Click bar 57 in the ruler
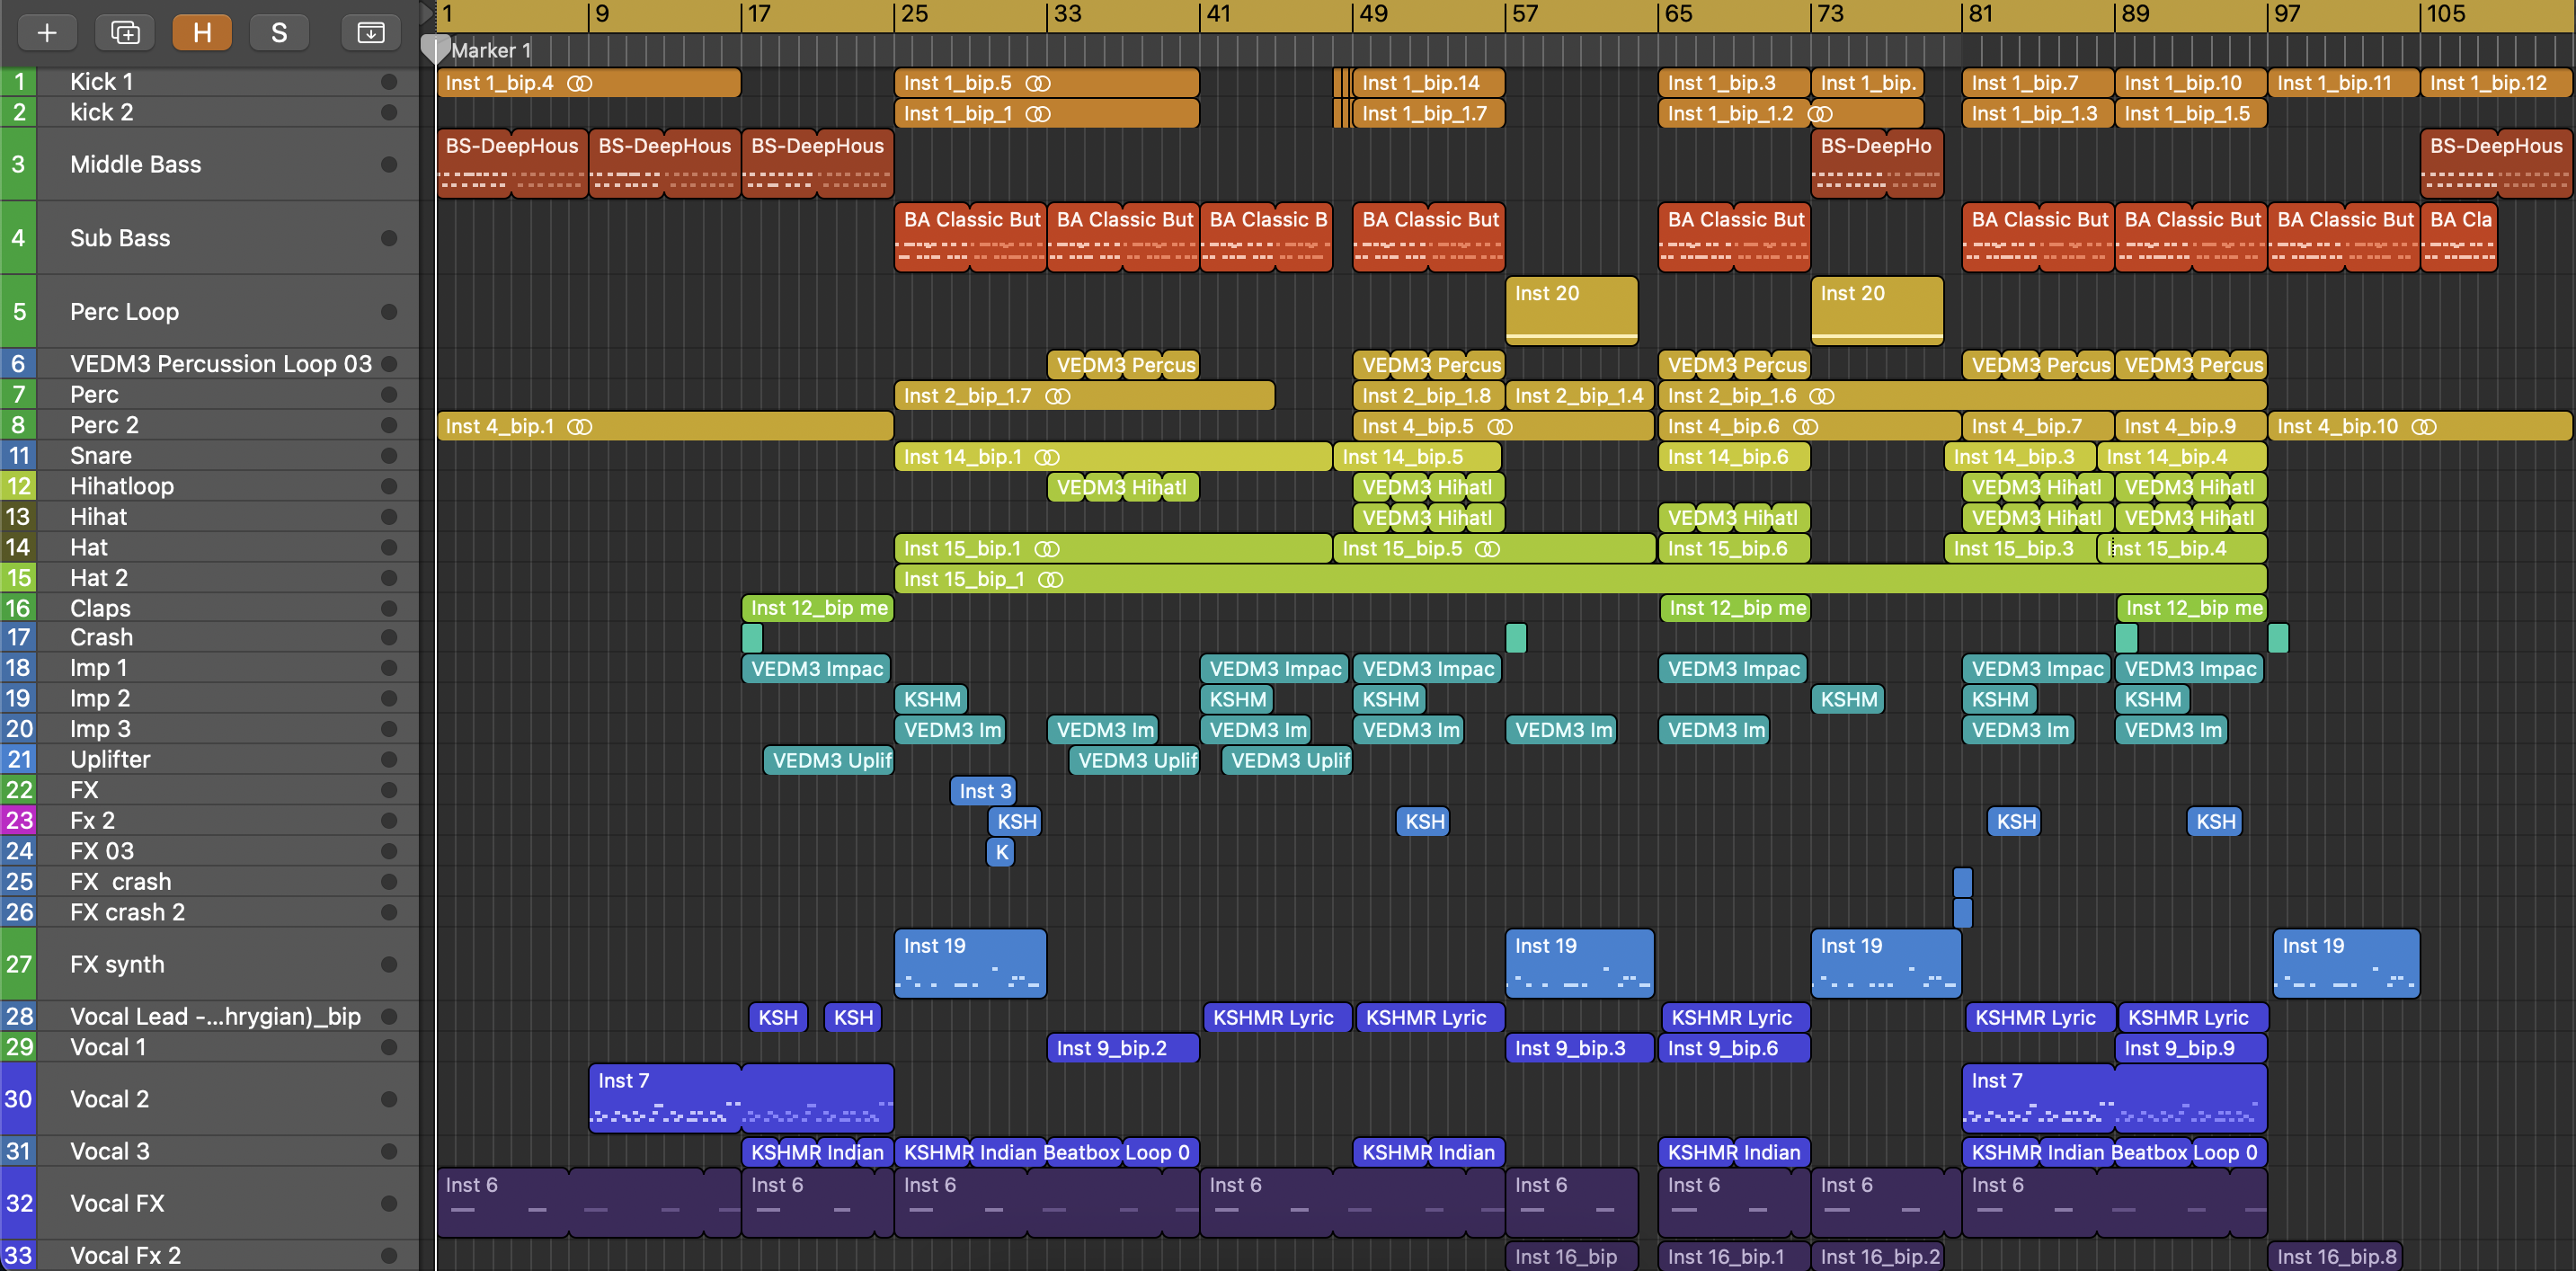Viewport: 2576px width, 1271px height. (x=1525, y=14)
